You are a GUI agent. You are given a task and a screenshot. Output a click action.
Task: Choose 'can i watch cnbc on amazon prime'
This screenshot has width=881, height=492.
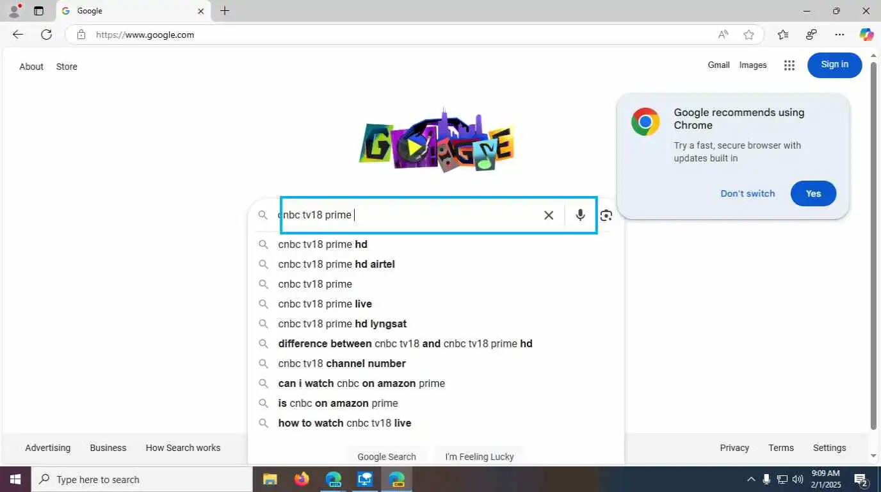[x=435, y=383]
